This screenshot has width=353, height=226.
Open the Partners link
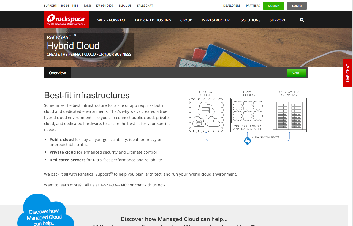(x=253, y=6)
